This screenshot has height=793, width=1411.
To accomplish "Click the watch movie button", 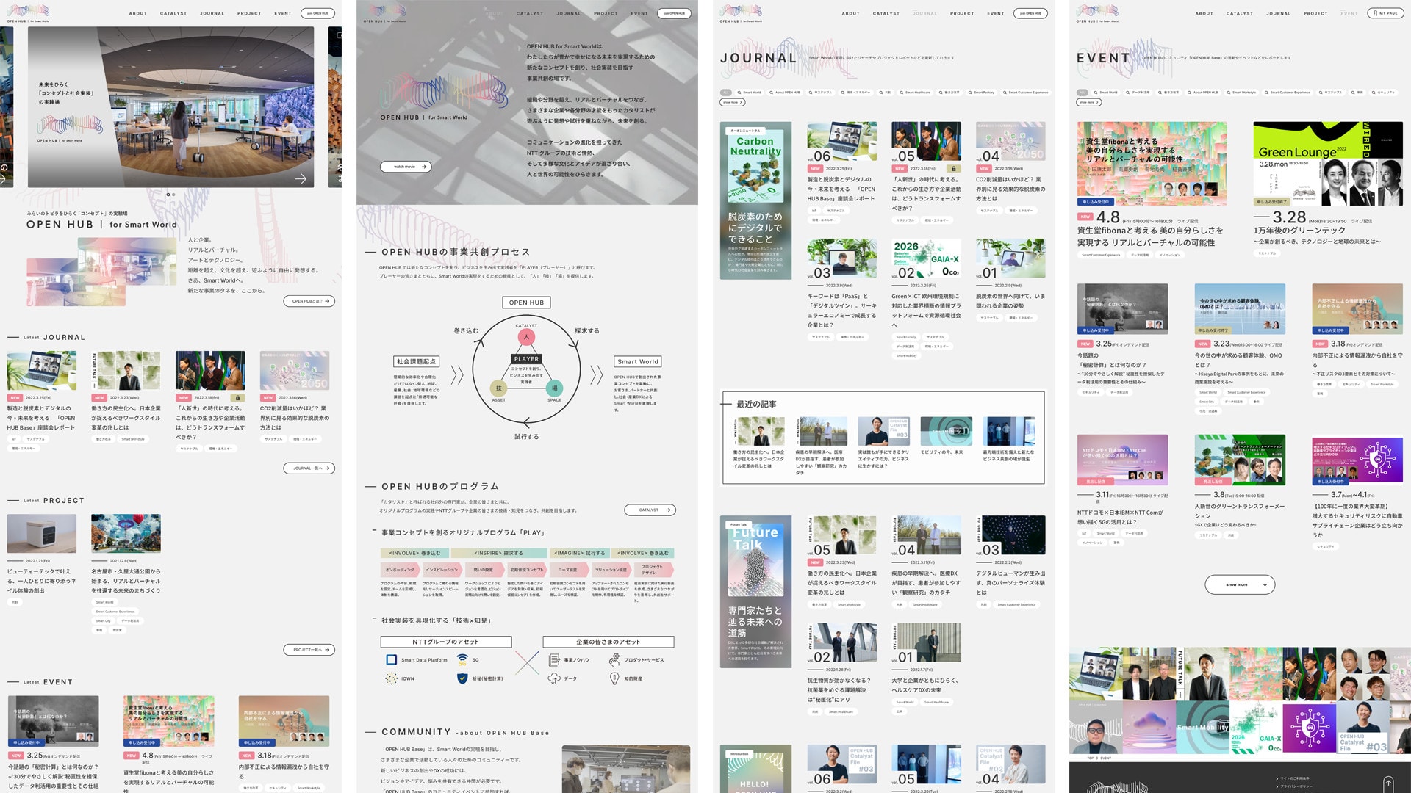I will pyautogui.click(x=405, y=167).
